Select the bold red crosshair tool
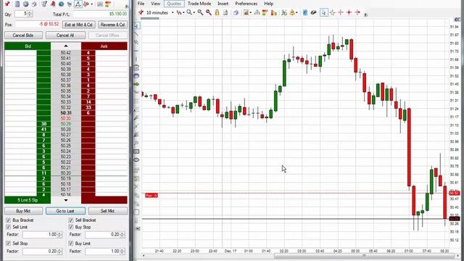Viewport: 464px width, 261px height. (349, 12)
